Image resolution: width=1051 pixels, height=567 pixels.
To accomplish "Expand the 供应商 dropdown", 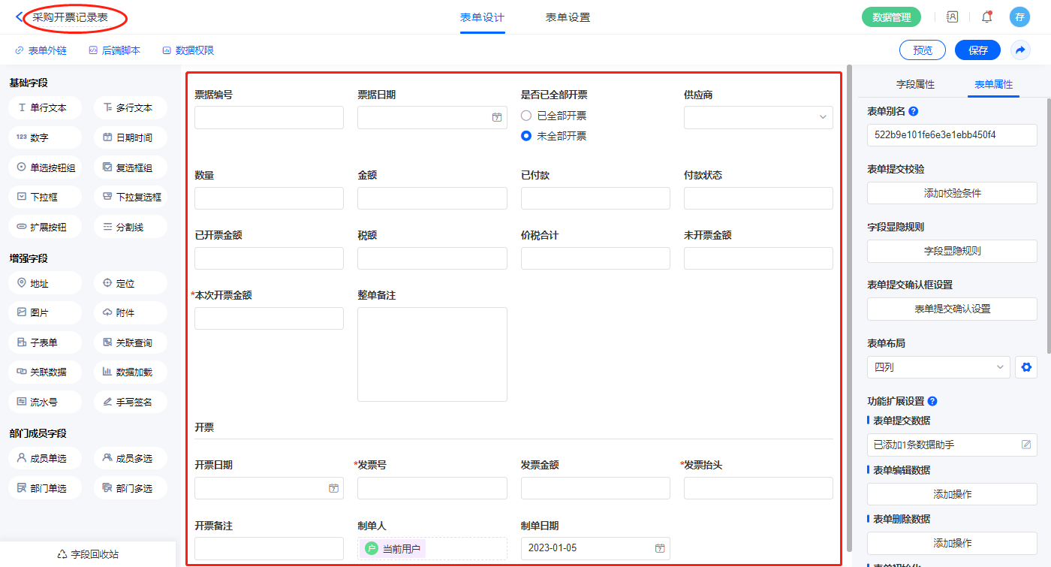I will click(758, 117).
